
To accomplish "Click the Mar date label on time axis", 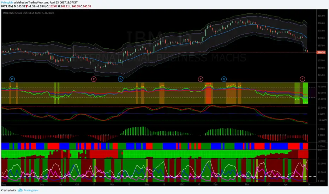I will tap(247, 184).
